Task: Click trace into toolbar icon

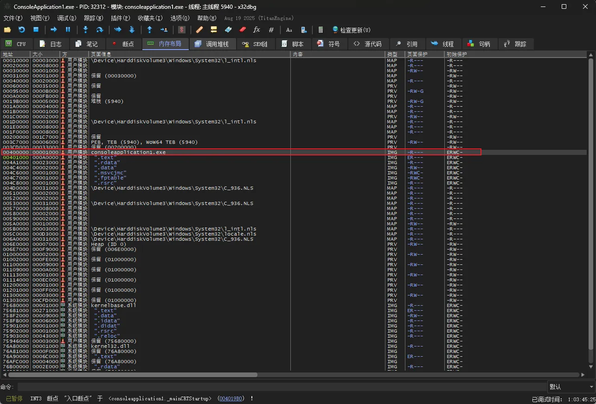Action: 118,30
